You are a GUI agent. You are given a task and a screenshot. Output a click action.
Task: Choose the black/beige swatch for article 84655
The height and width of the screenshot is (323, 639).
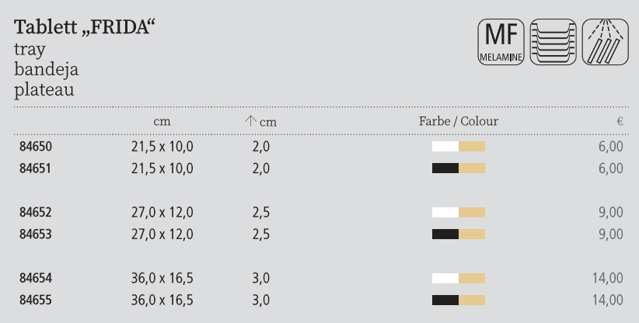(x=458, y=300)
